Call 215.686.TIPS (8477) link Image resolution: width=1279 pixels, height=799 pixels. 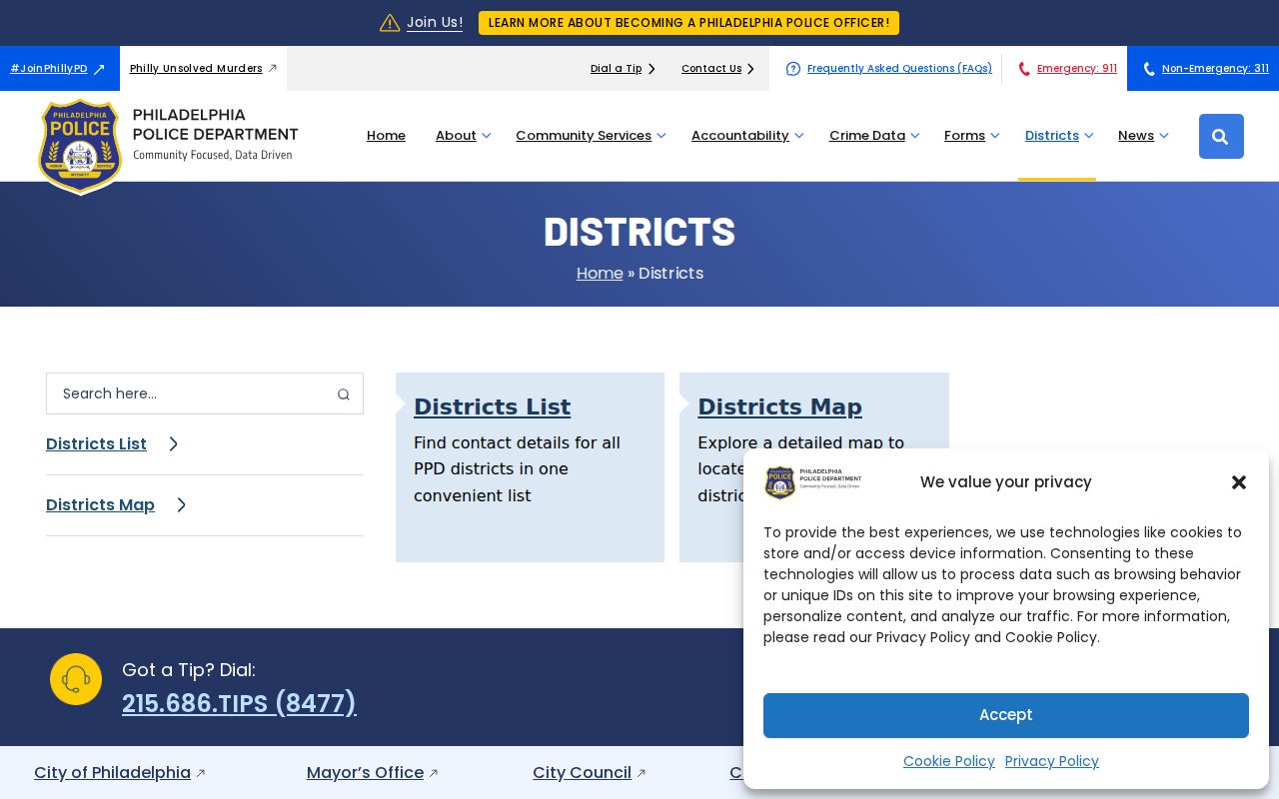pyautogui.click(x=239, y=703)
